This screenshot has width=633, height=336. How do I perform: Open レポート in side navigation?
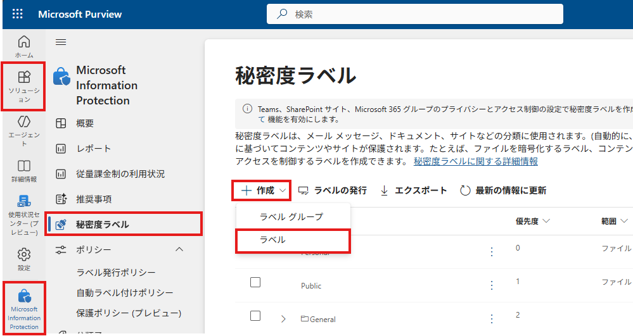click(94, 149)
